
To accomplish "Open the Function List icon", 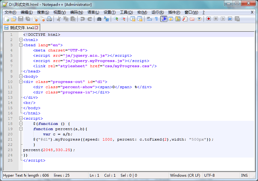I will point(185,19).
